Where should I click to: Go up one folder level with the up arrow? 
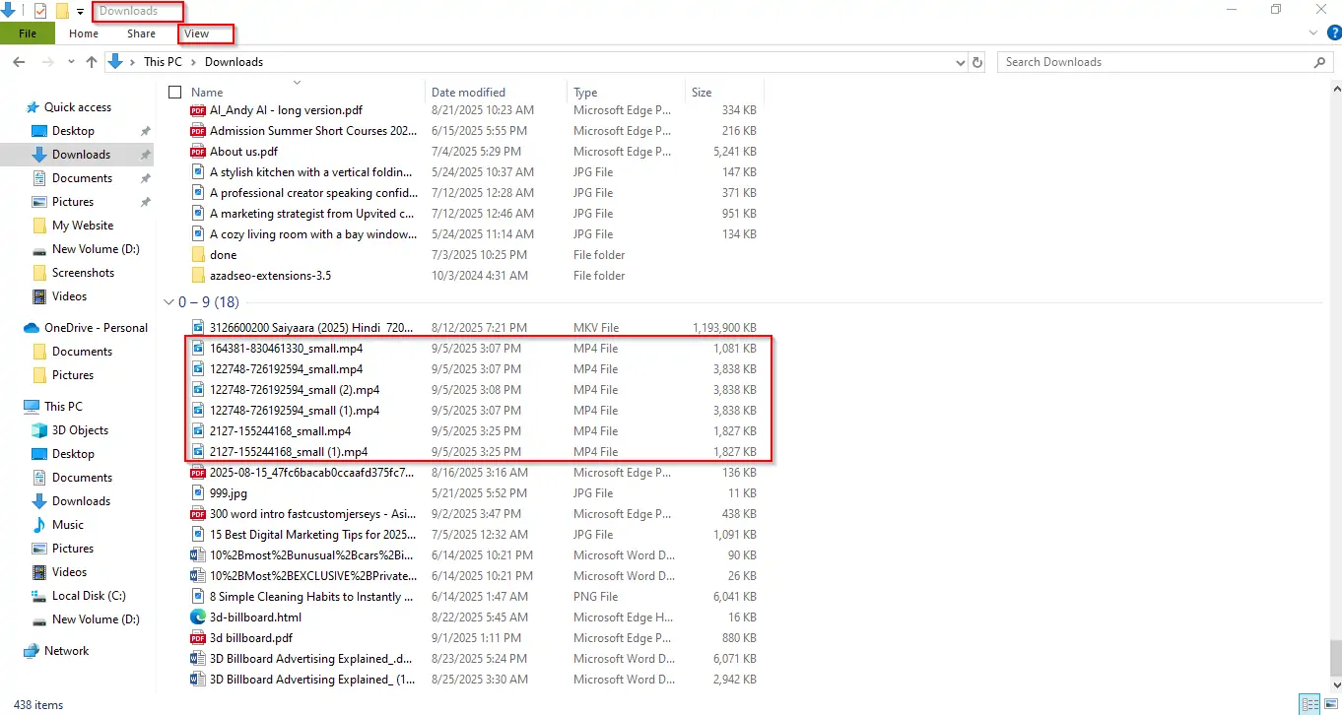(x=92, y=62)
